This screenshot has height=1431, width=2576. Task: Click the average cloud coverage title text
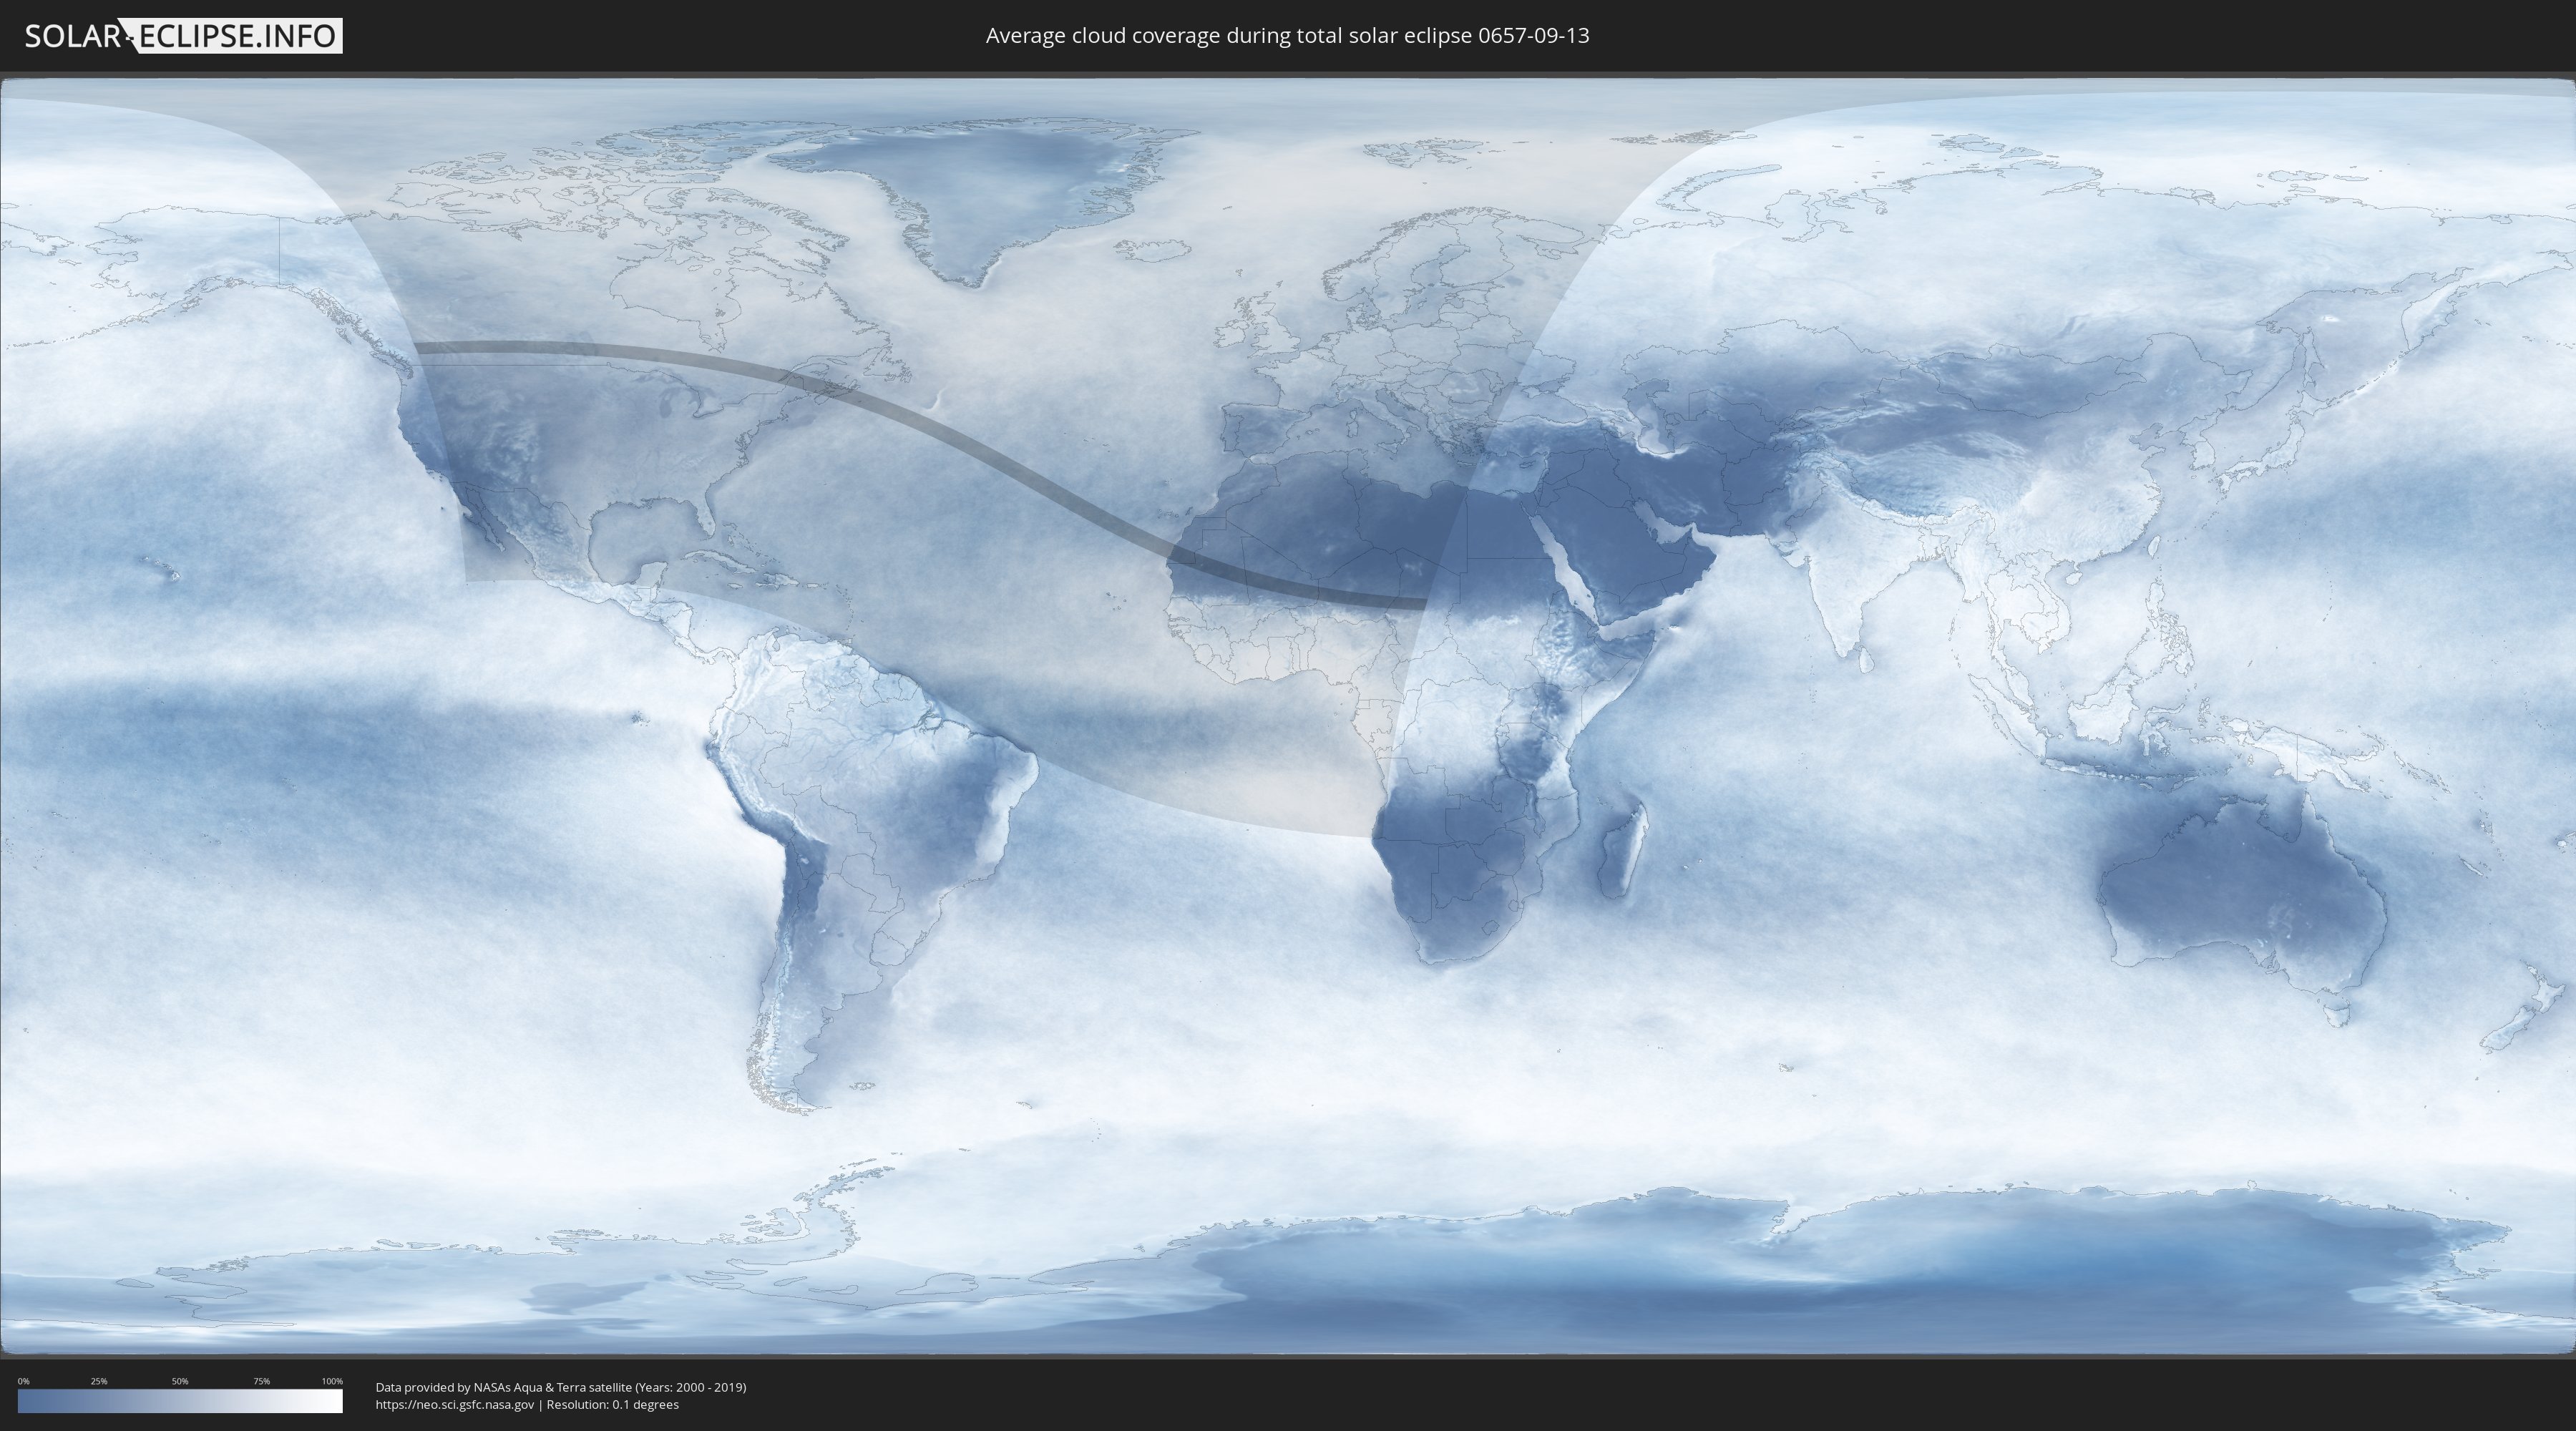[1287, 36]
